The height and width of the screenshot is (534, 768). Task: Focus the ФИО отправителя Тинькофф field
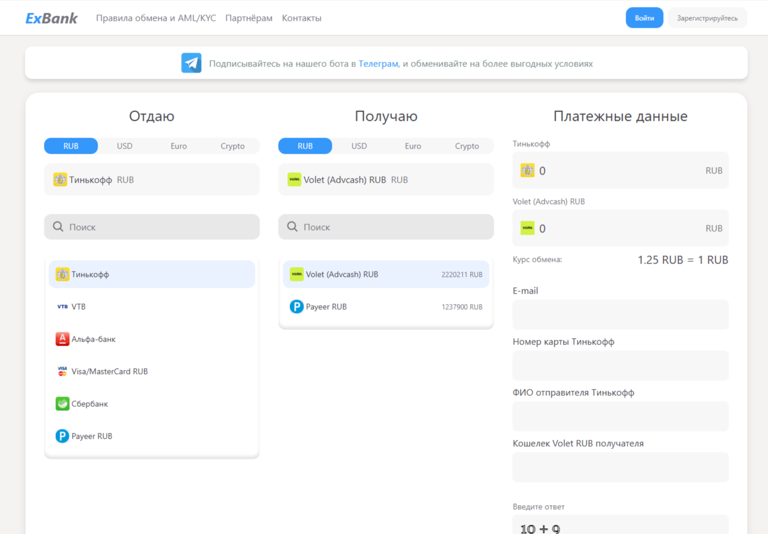tap(621, 416)
